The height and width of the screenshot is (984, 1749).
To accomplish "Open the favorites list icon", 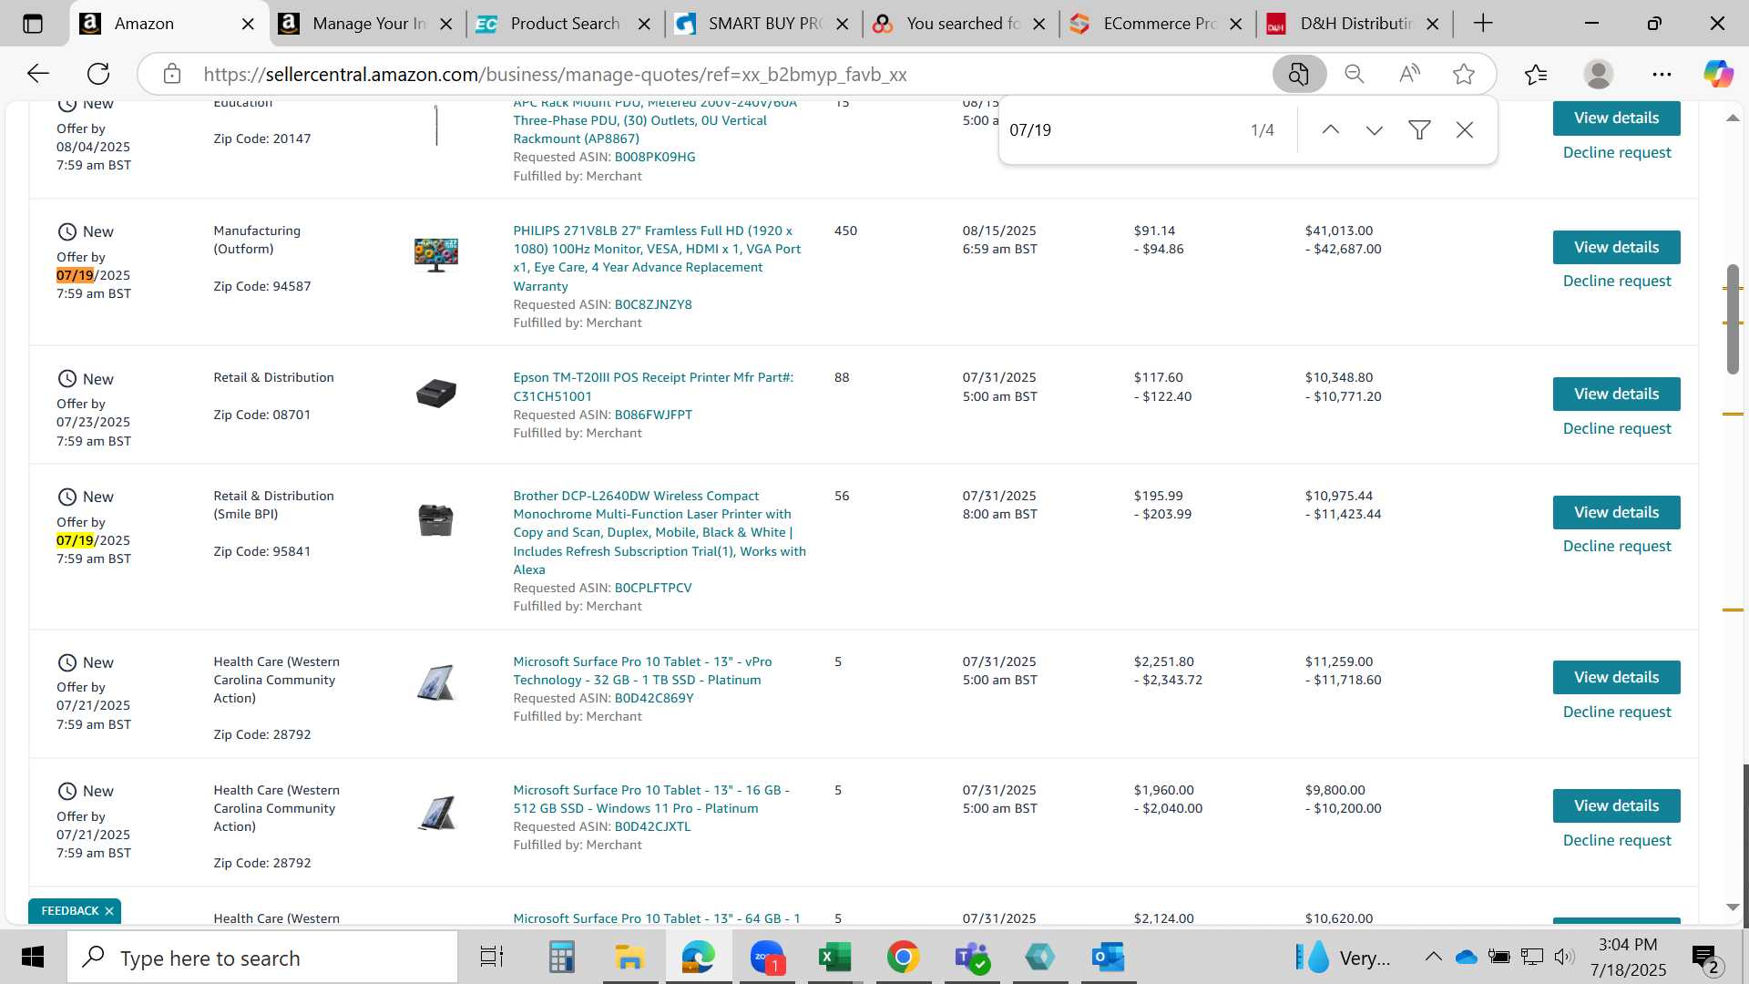I will (x=1536, y=74).
